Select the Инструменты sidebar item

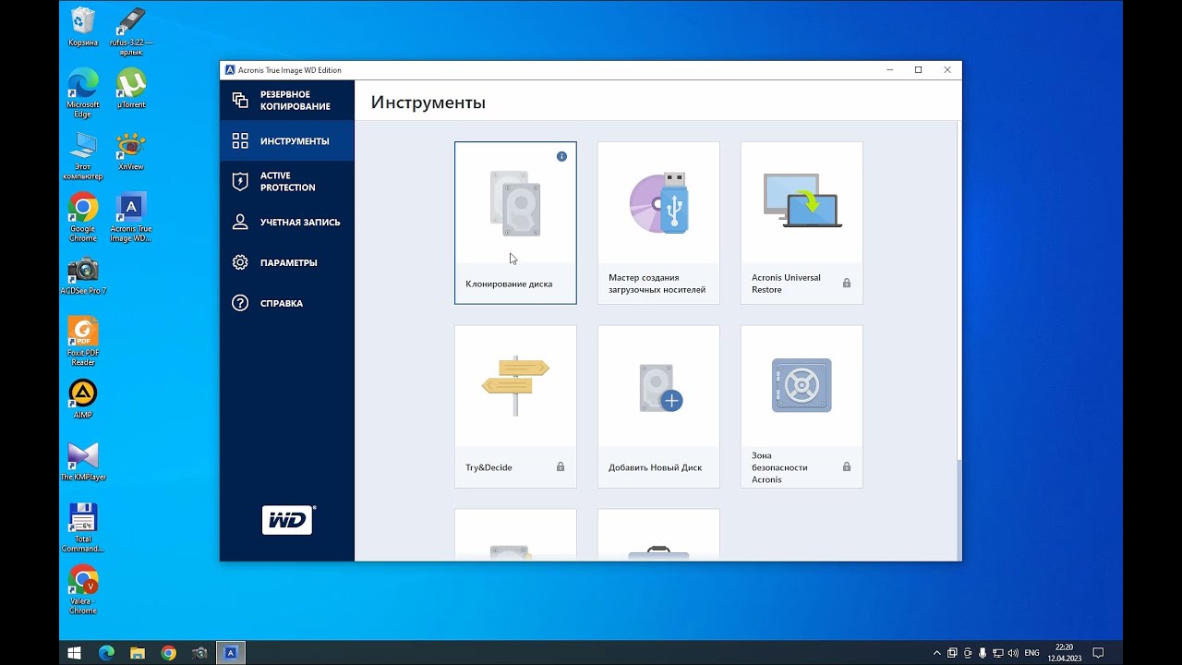click(287, 141)
